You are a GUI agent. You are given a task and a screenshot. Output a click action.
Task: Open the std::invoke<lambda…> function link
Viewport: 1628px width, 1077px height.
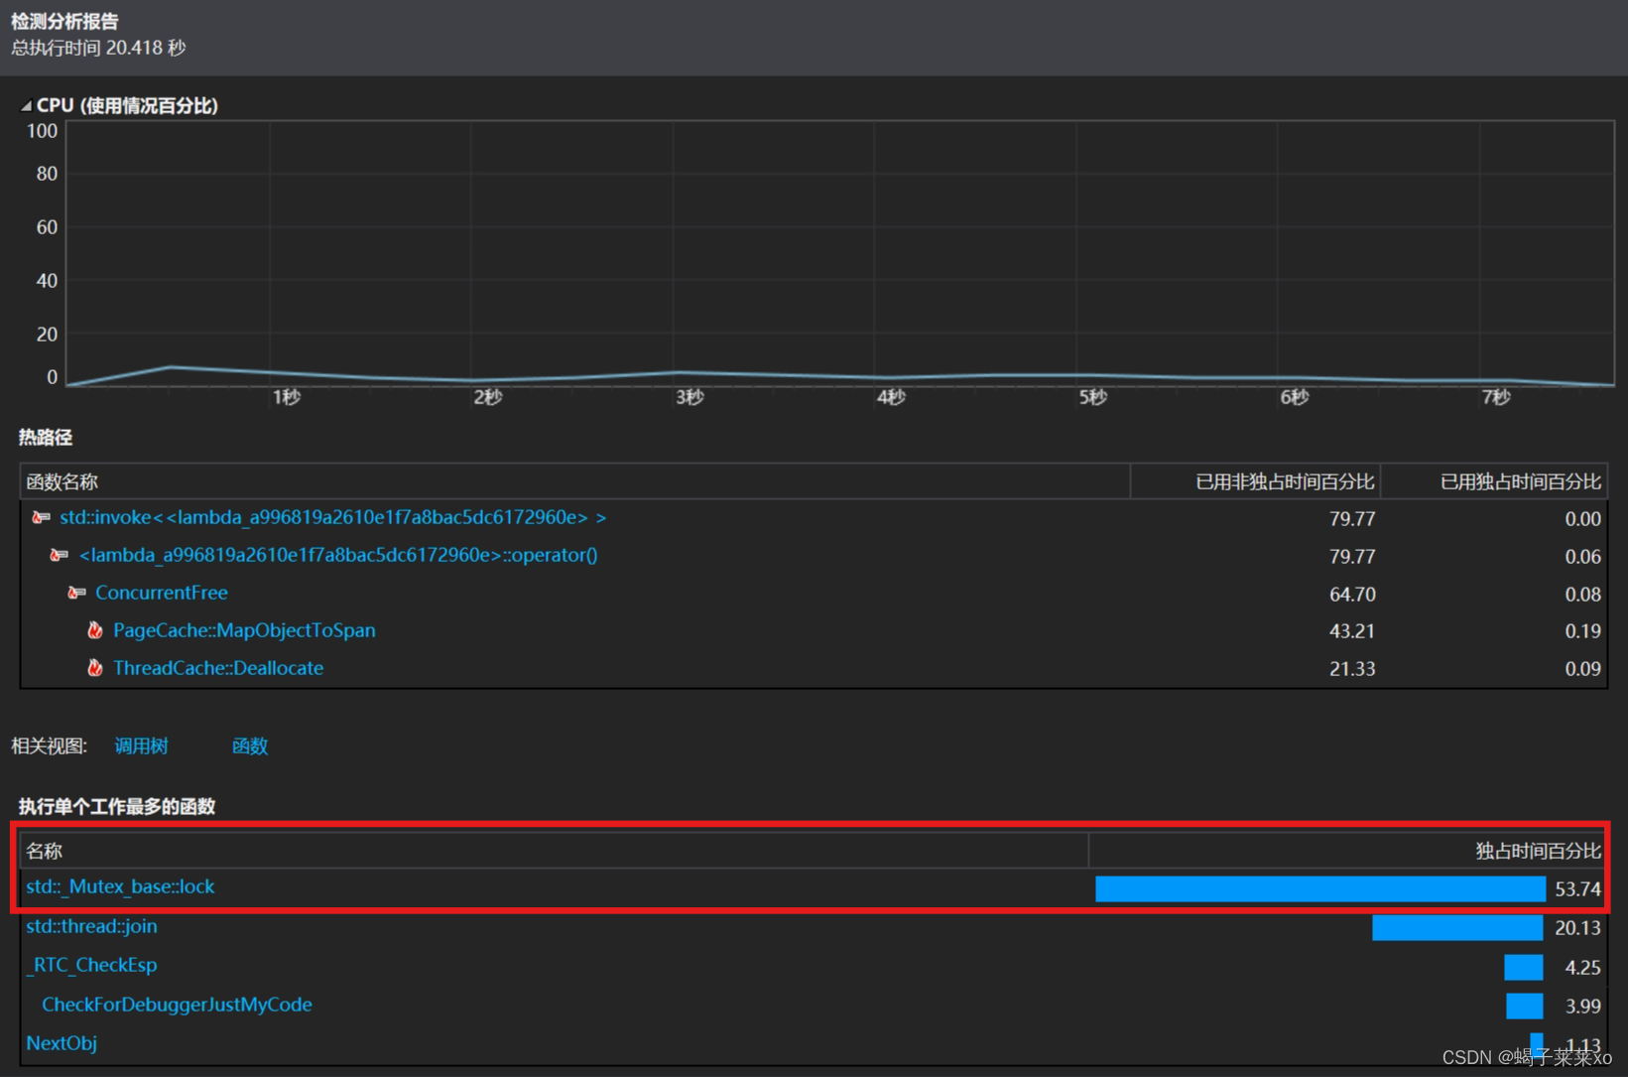click(332, 517)
